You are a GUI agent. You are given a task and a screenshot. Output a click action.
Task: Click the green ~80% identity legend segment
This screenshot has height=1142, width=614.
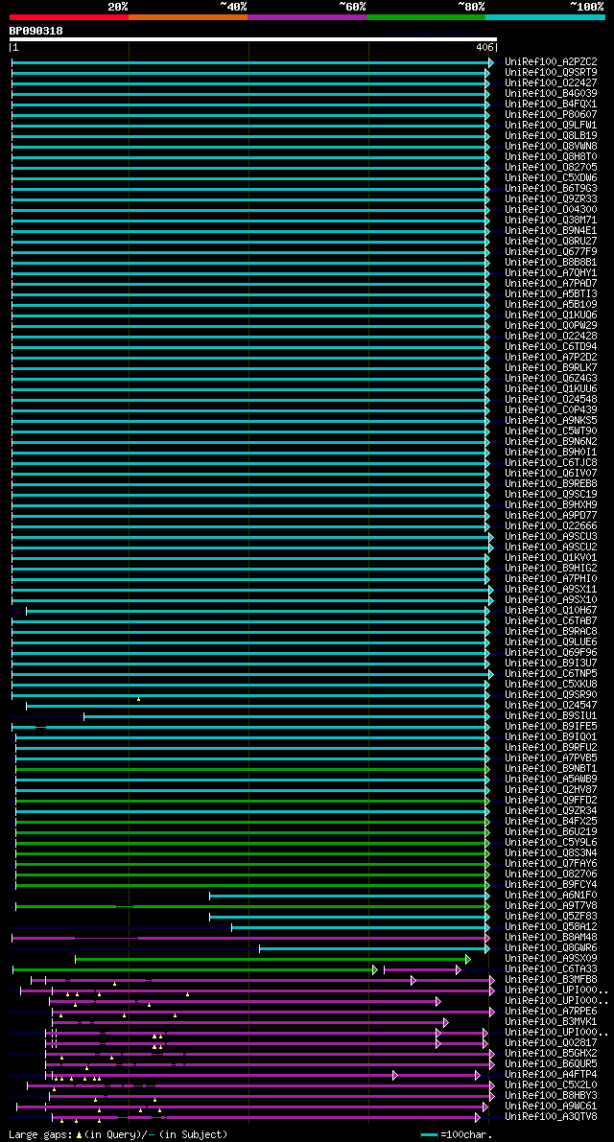(x=426, y=16)
